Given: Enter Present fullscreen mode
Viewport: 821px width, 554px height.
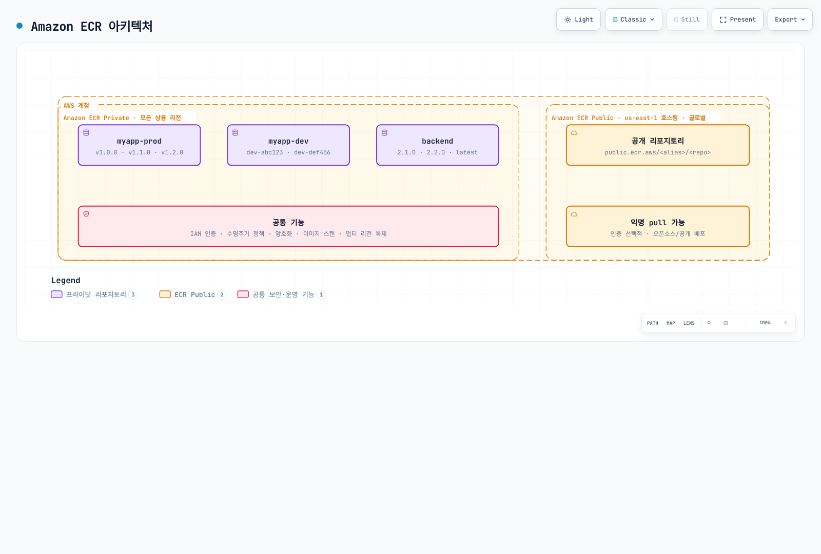Looking at the screenshot, I should tap(737, 19).
